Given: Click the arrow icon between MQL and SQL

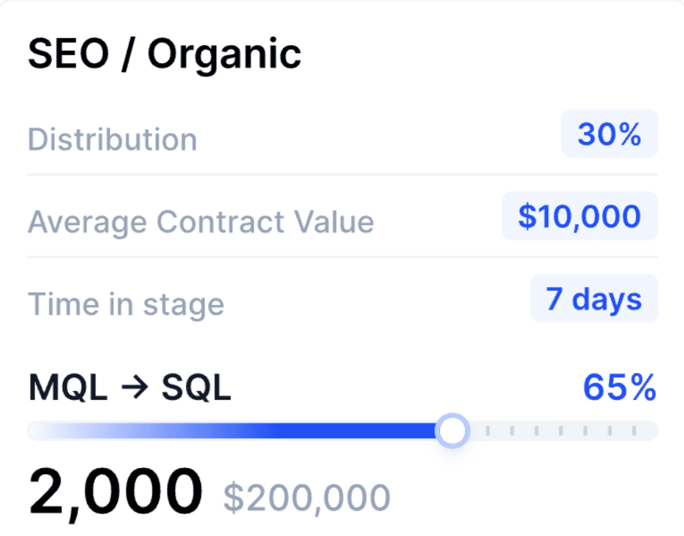Looking at the screenshot, I should click(x=135, y=388).
